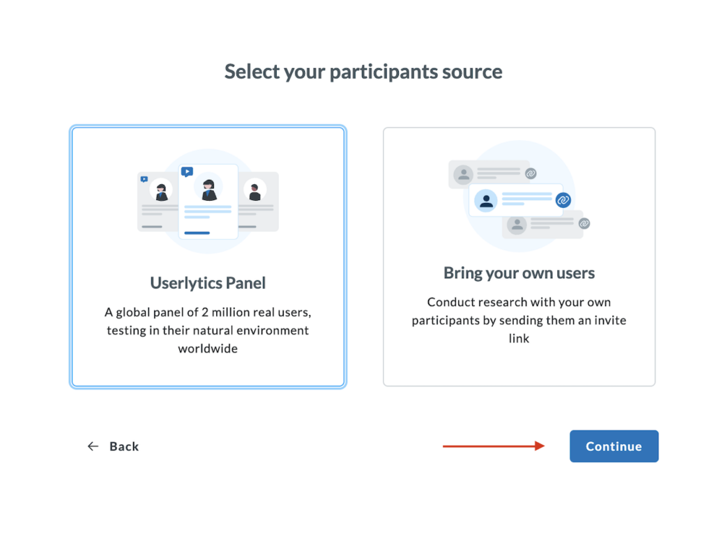Click the Userlytics Panel title text
This screenshot has height=541, width=714.
[208, 283]
